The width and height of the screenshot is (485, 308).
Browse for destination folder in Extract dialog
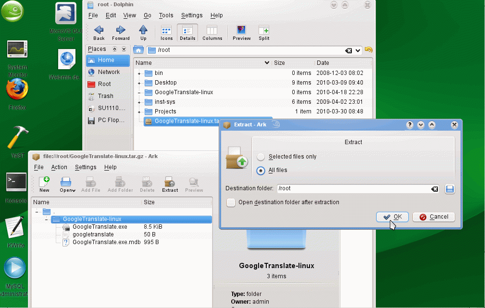(x=450, y=189)
